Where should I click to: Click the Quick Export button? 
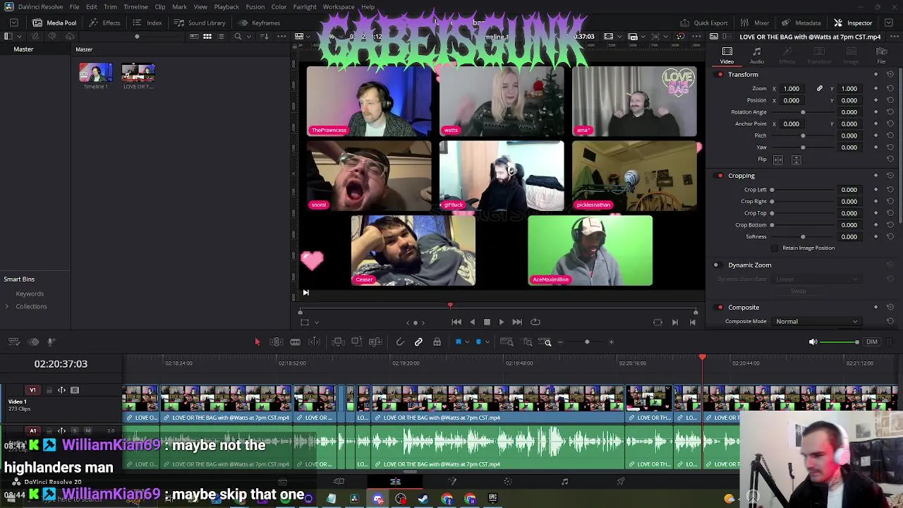(703, 23)
